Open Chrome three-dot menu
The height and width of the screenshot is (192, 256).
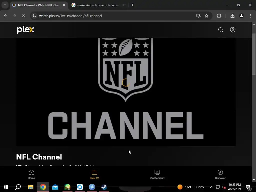250,16
